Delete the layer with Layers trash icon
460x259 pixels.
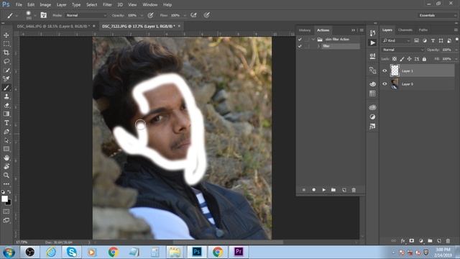tap(448, 241)
